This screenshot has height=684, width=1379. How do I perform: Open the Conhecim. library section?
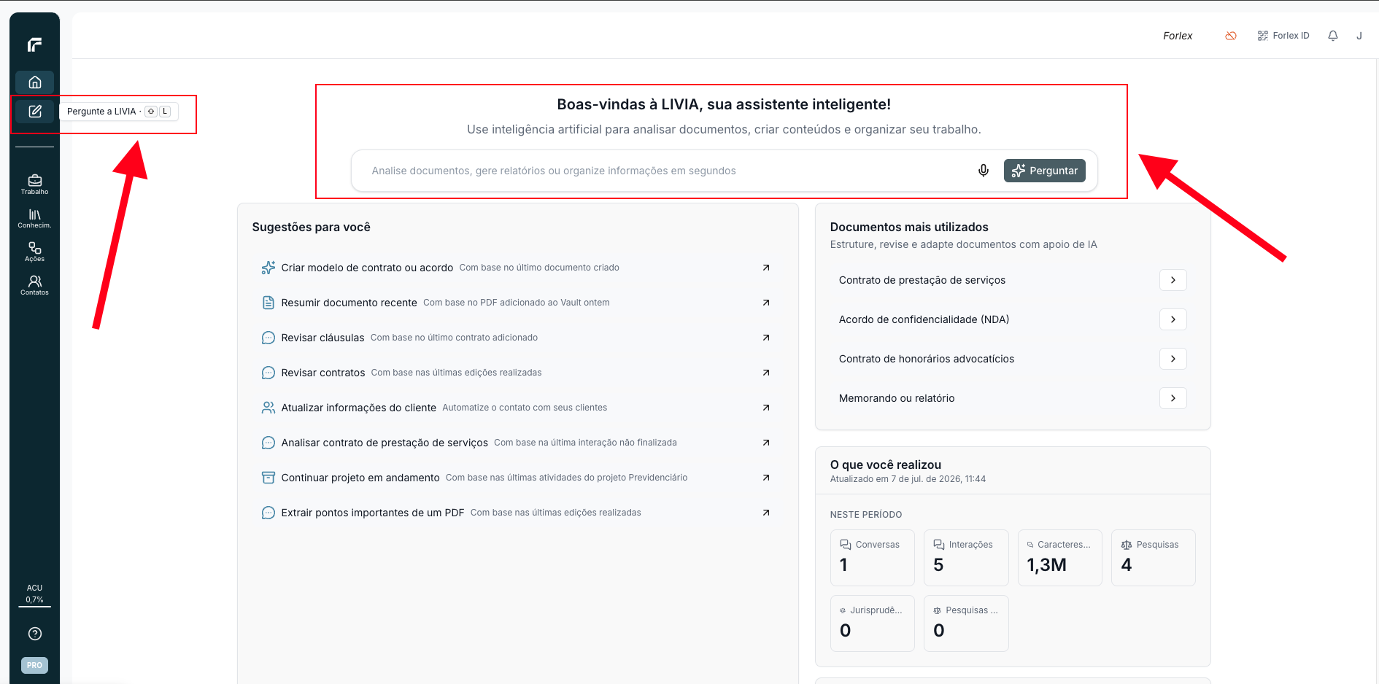[x=34, y=218]
